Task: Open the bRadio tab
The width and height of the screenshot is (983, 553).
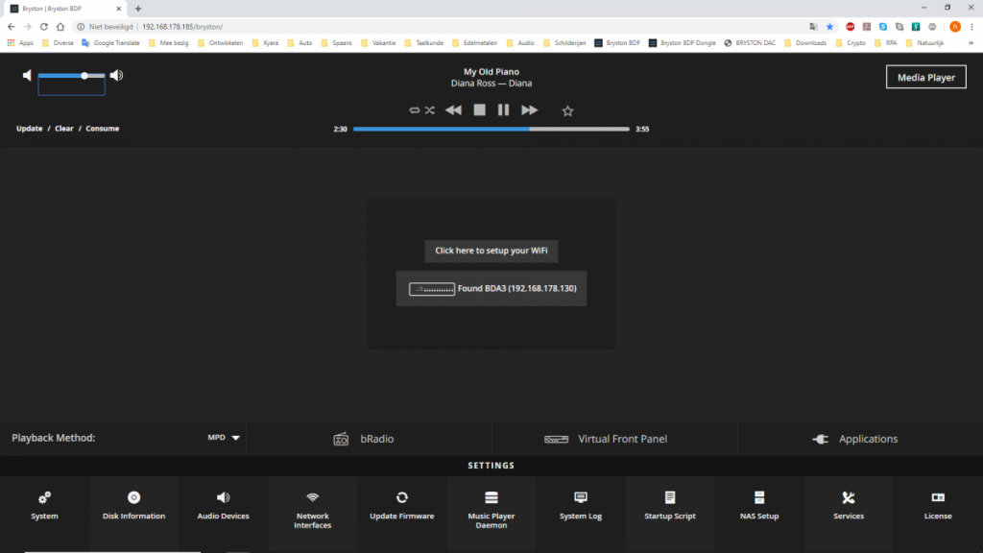Action: click(x=370, y=439)
